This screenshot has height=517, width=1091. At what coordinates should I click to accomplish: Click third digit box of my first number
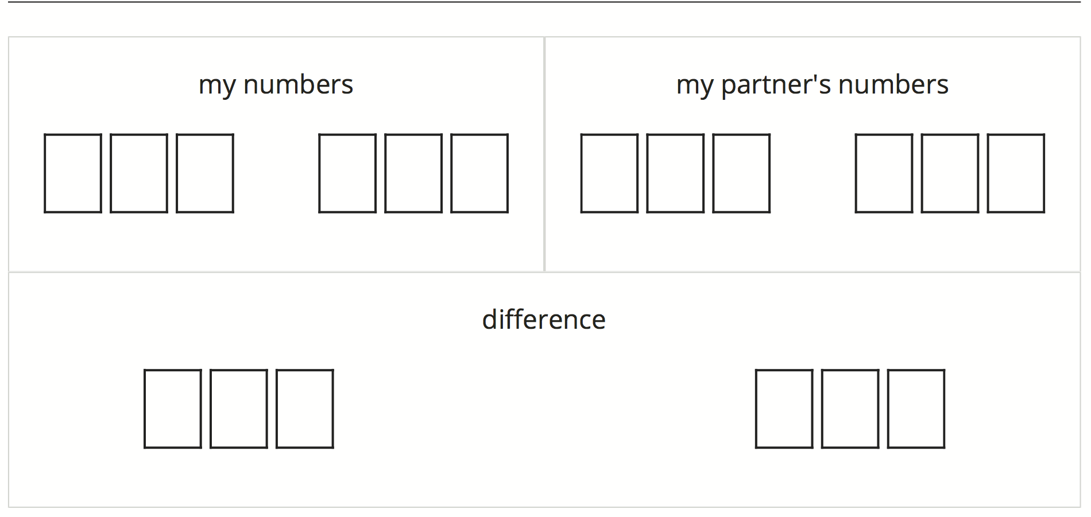click(x=205, y=173)
